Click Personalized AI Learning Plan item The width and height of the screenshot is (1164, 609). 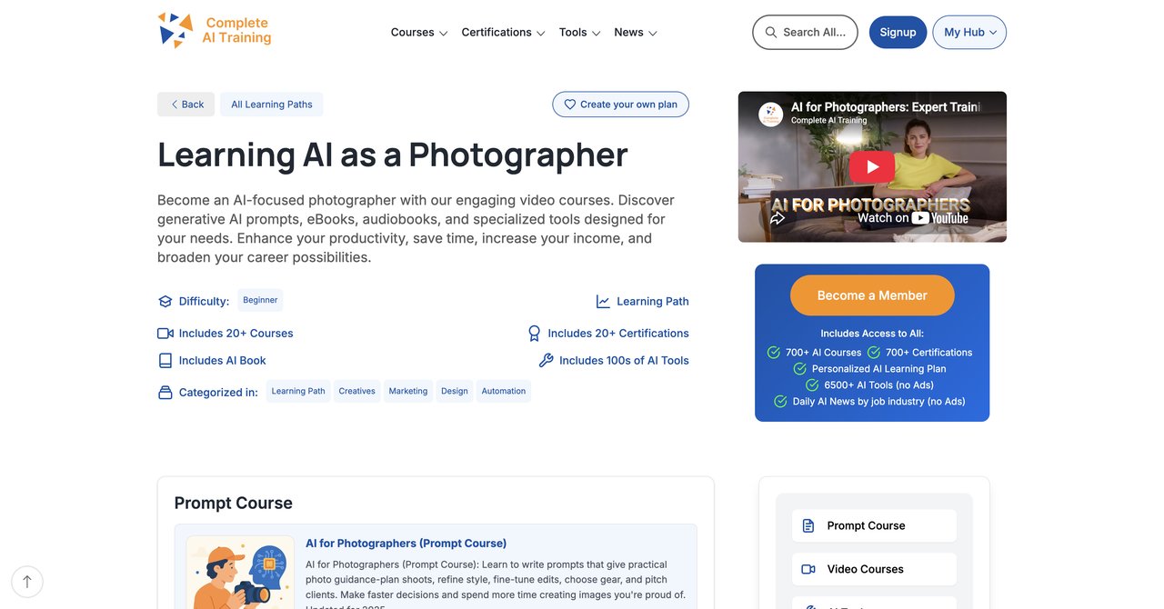[x=870, y=369]
